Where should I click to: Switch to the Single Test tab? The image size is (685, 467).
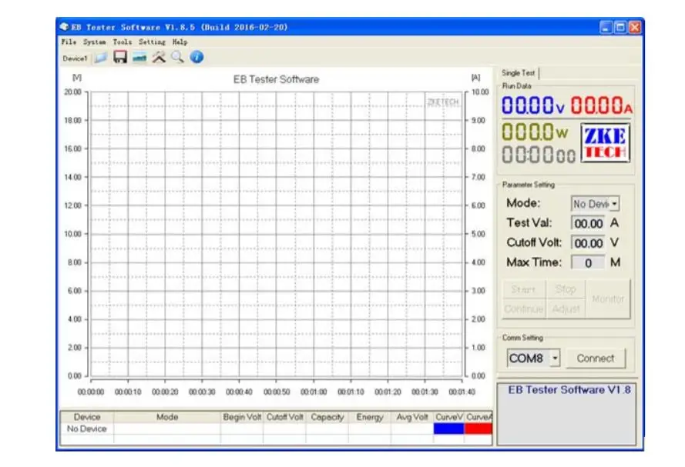tap(518, 73)
